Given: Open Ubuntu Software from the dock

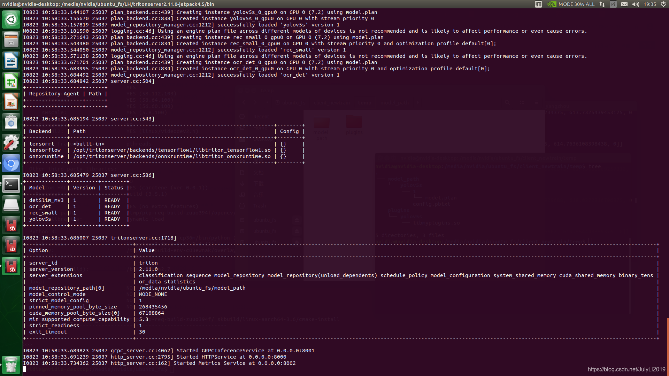Looking at the screenshot, I should [11, 122].
